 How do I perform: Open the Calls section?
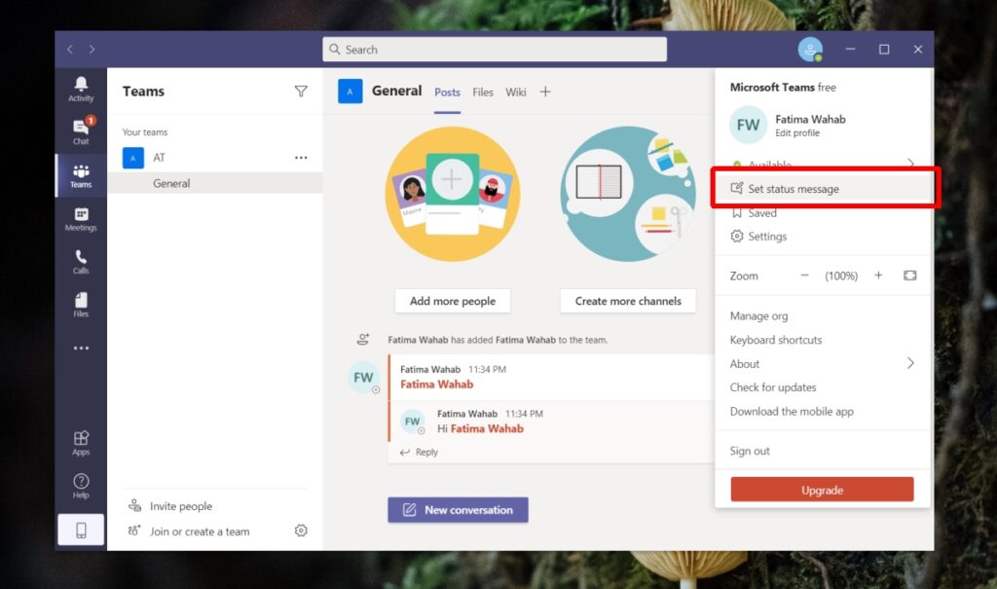click(x=81, y=261)
